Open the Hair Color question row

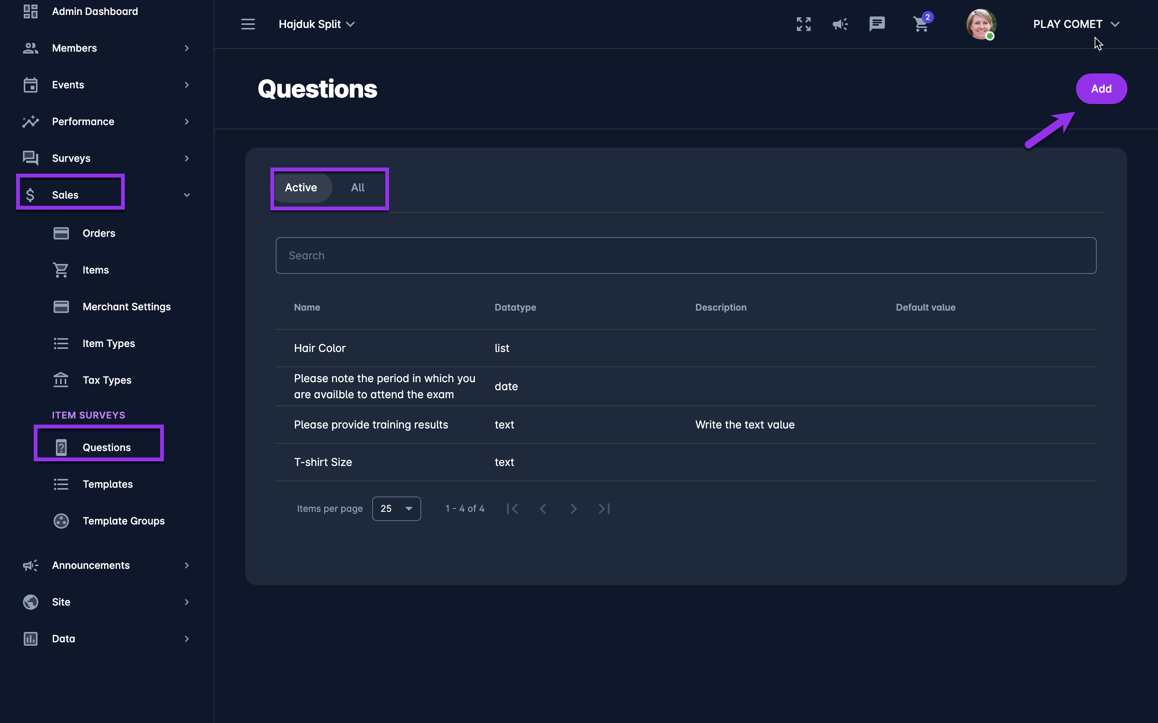(x=320, y=348)
